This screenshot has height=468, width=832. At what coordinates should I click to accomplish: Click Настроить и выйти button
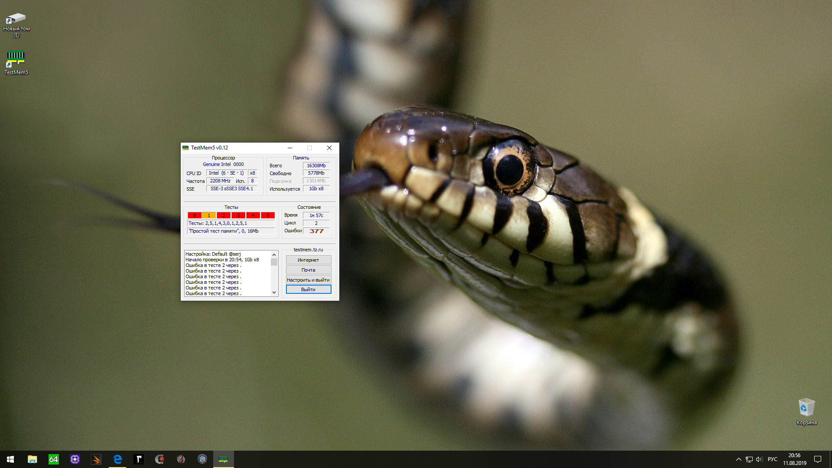[308, 280]
